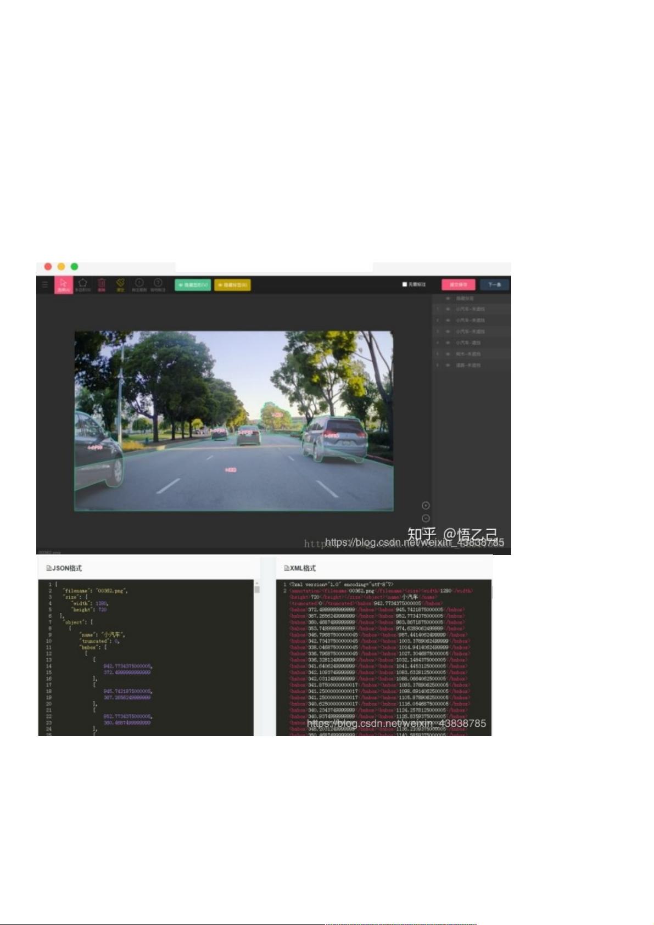Choose the polygon drawing tool
Image resolution: width=654 pixels, height=925 pixels.
click(x=82, y=284)
